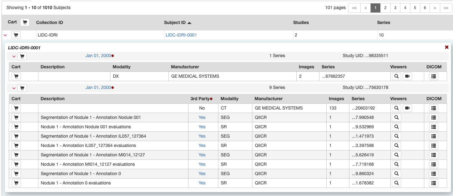Launch the cine viewer for the CT series
This screenshot has height=196, width=453.
coord(407,108)
